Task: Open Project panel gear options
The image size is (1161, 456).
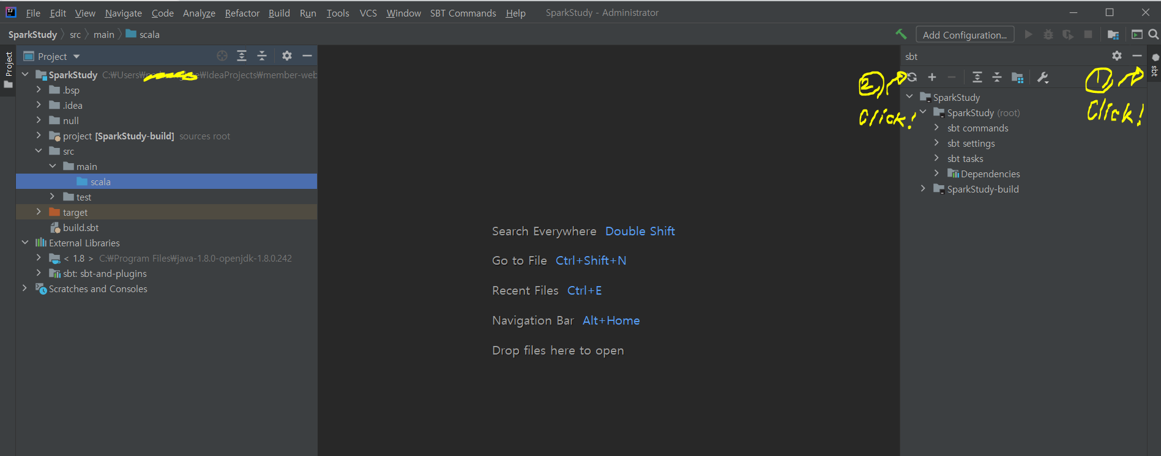Action: point(287,56)
